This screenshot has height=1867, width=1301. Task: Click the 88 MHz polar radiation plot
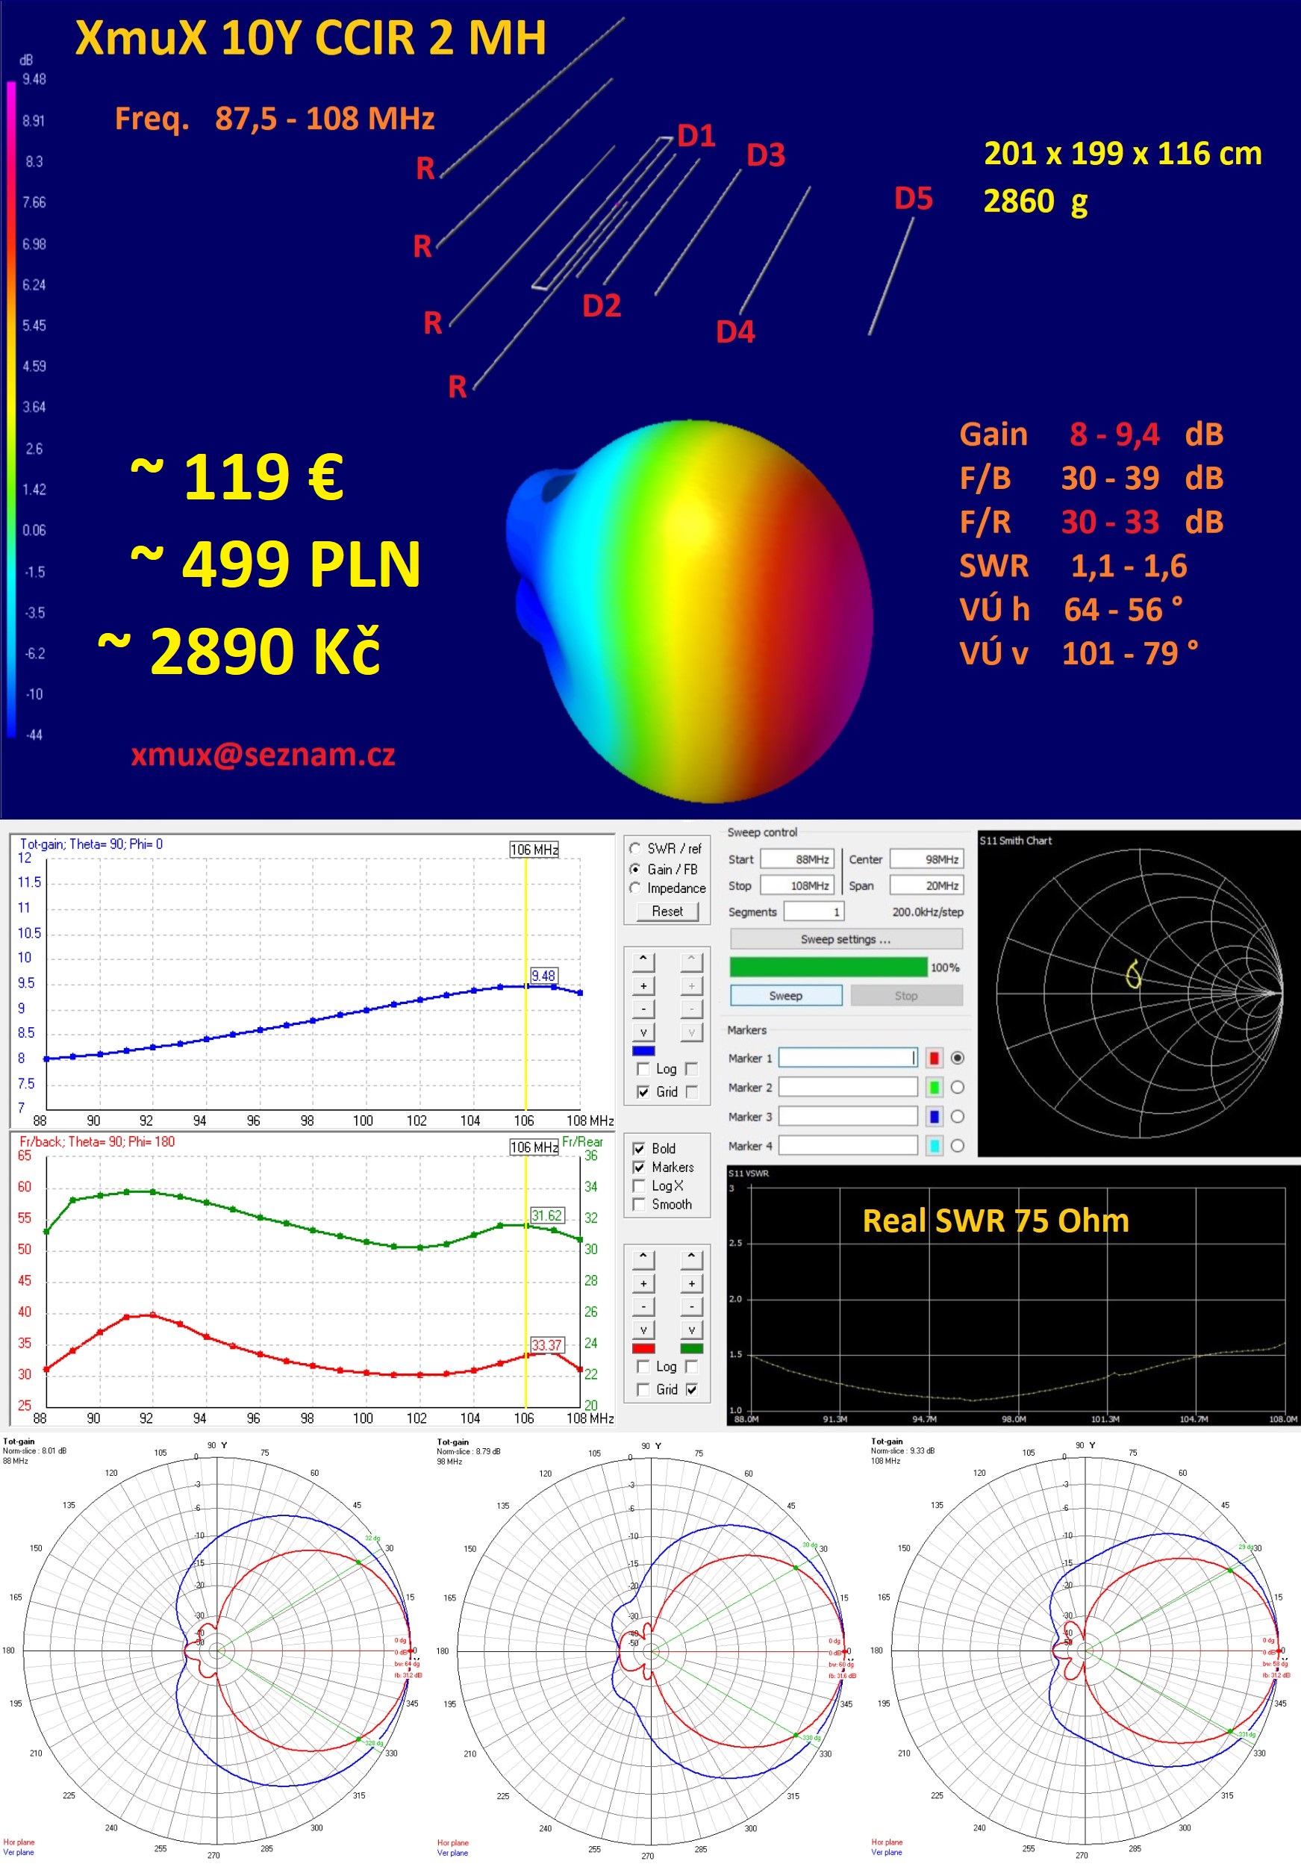point(216,1651)
